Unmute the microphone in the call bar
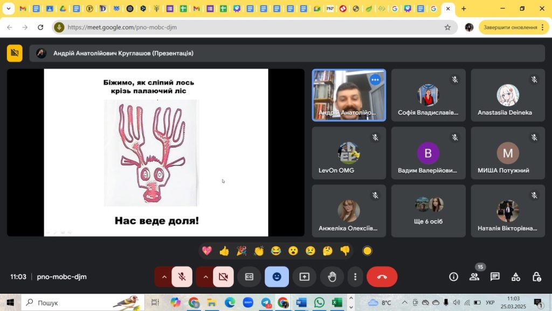This screenshot has height=311, width=552. [x=182, y=277]
